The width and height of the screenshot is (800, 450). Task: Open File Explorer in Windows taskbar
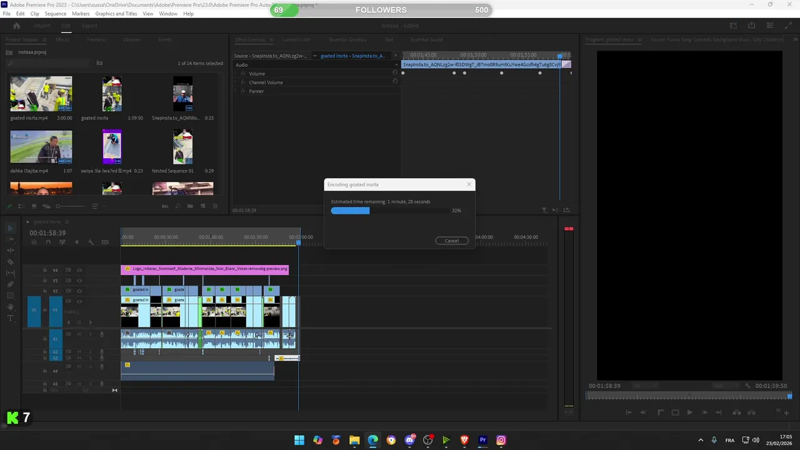point(354,440)
